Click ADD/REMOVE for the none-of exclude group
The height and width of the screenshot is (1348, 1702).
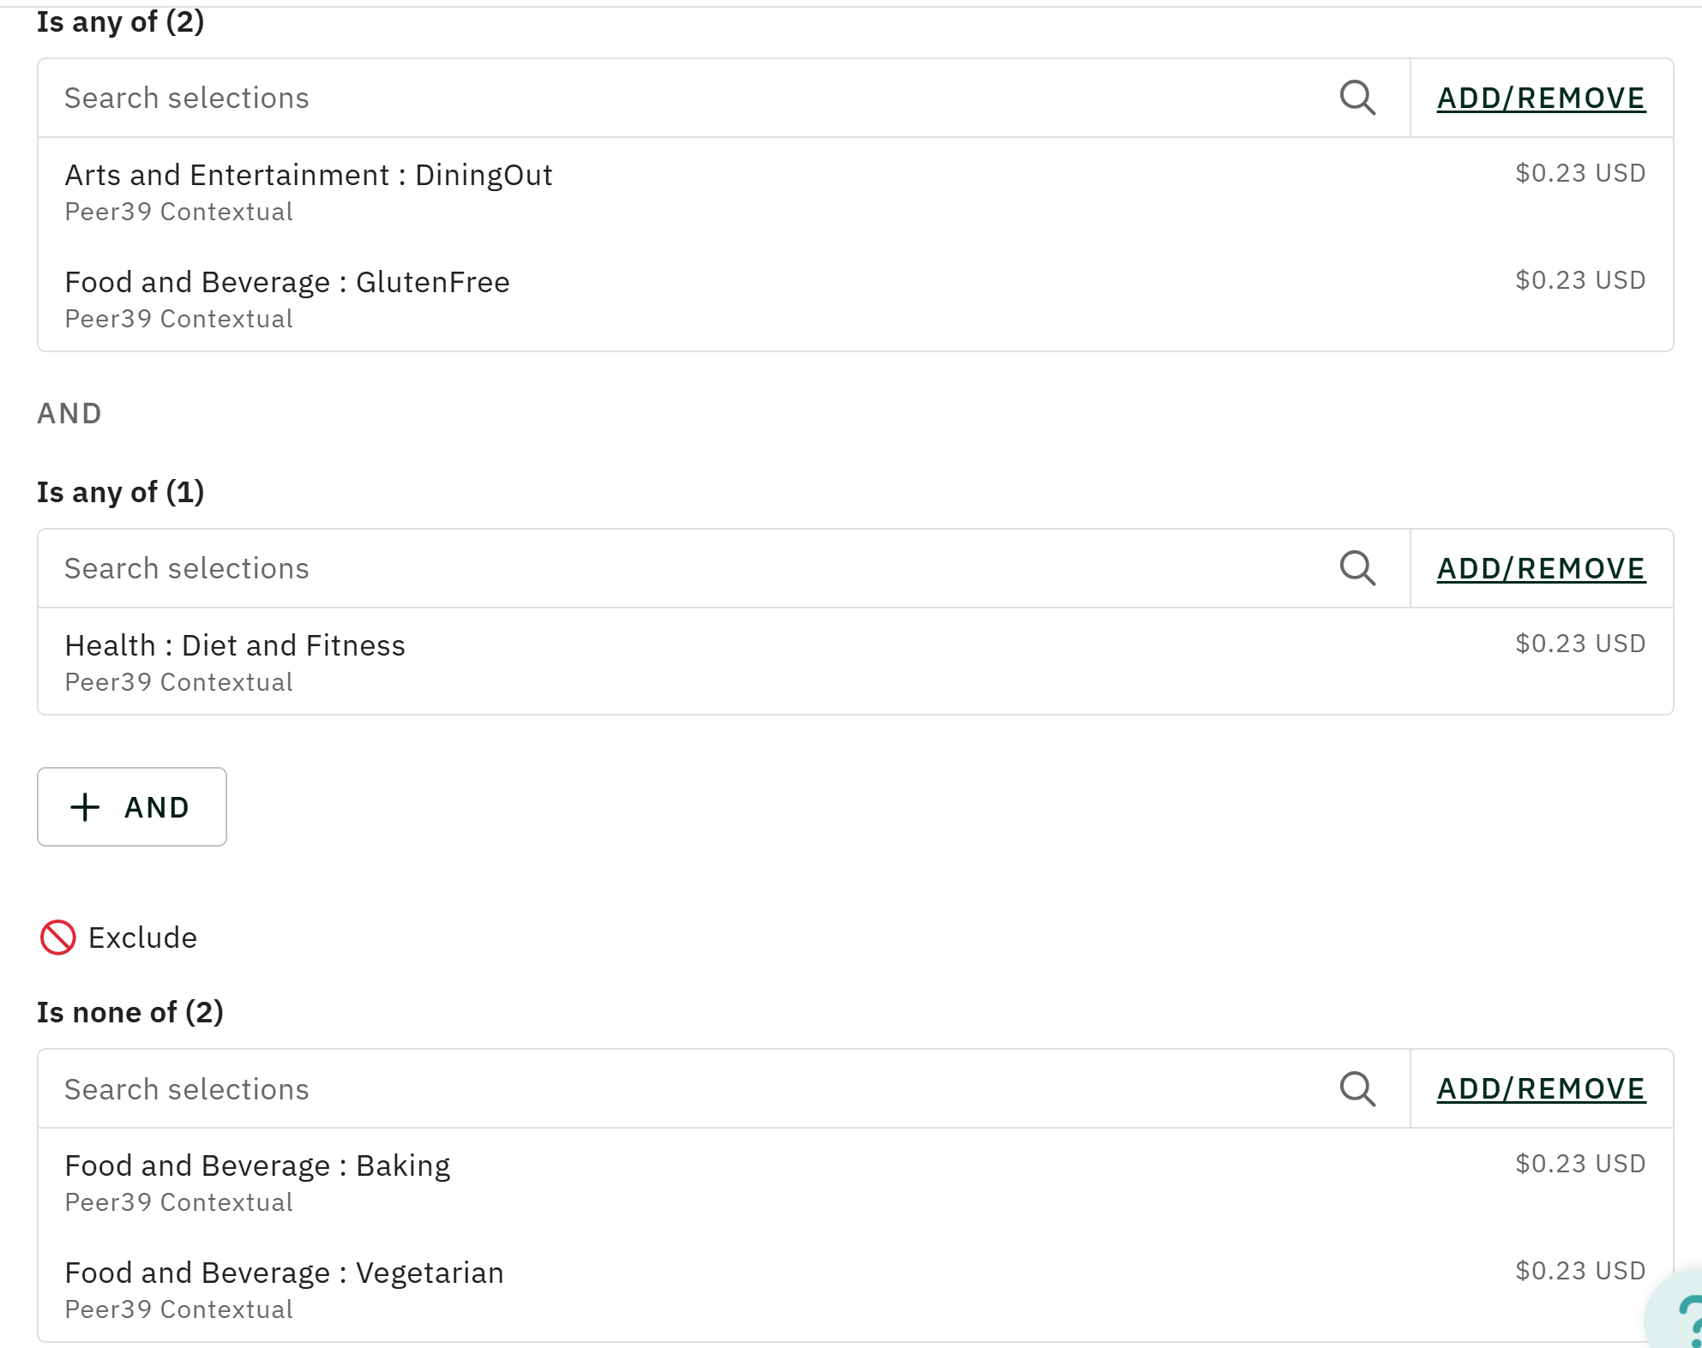(1541, 1088)
